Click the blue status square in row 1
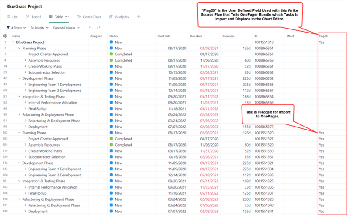The height and width of the screenshot is (215, 347). 111,42
